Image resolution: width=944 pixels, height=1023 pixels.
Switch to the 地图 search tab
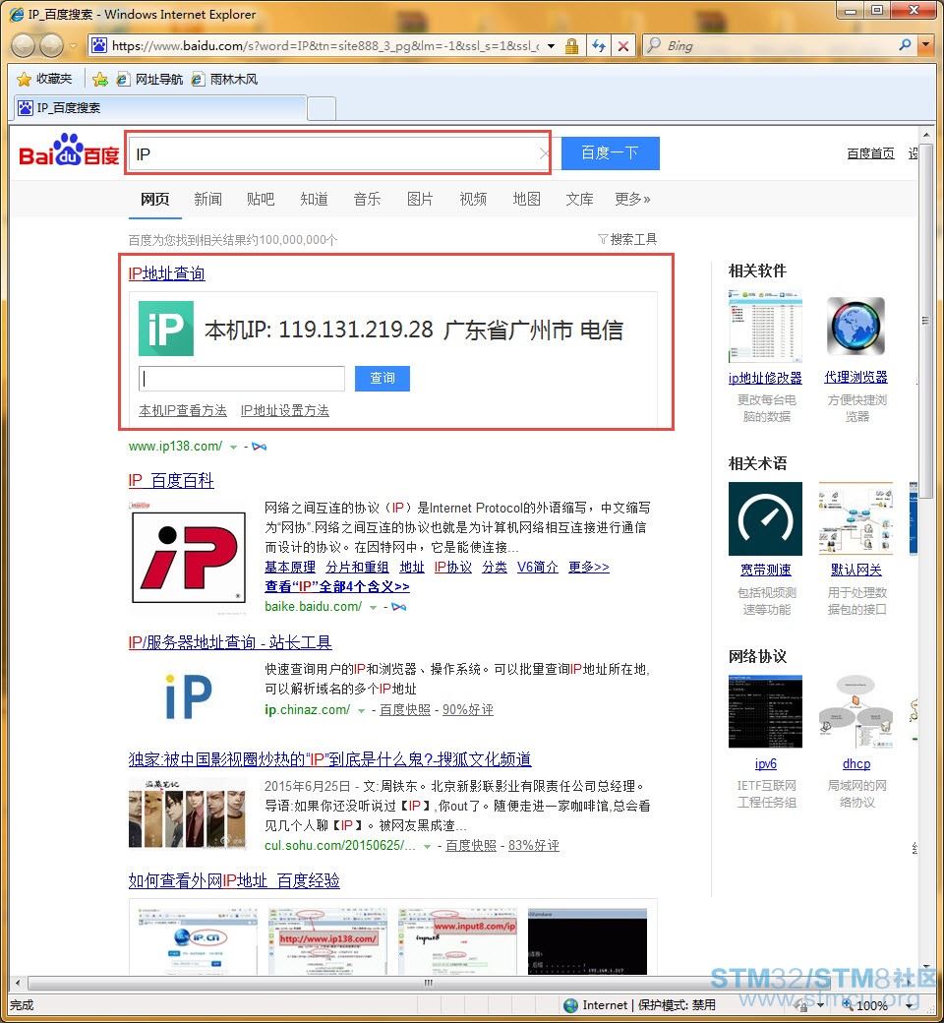coord(526,199)
